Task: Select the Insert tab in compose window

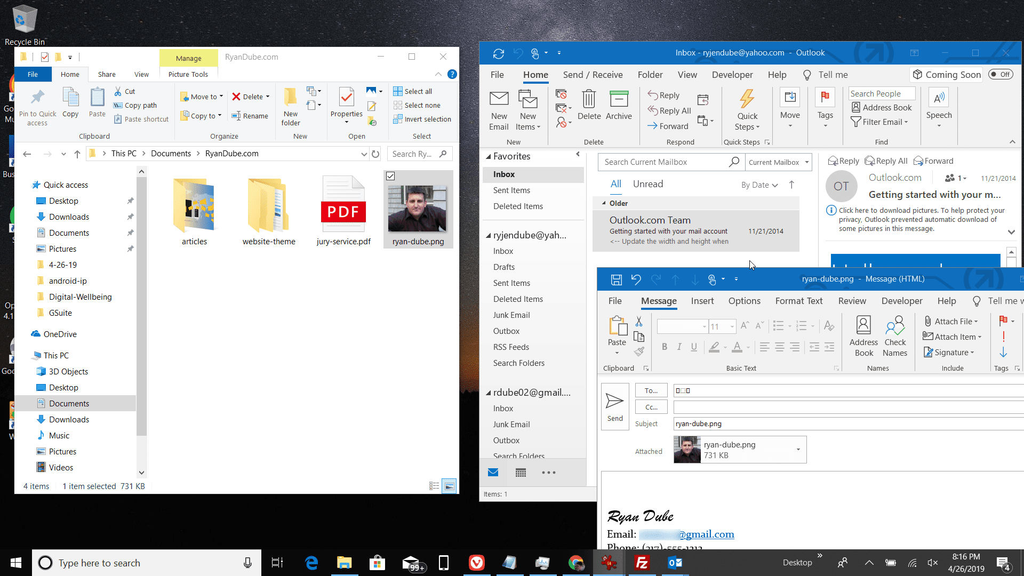Action: pyautogui.click(x=702, y=300)
